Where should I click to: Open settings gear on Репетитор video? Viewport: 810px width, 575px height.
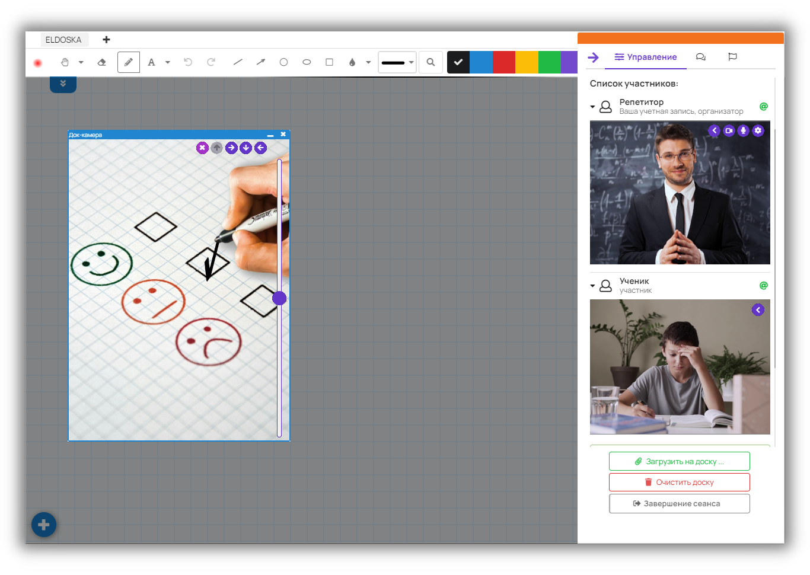pos(758,130)
